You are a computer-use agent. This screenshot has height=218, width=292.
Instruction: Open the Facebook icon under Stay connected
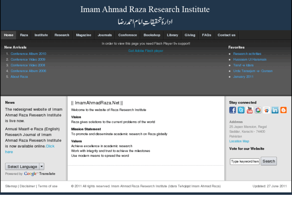(x=233, y=110)
